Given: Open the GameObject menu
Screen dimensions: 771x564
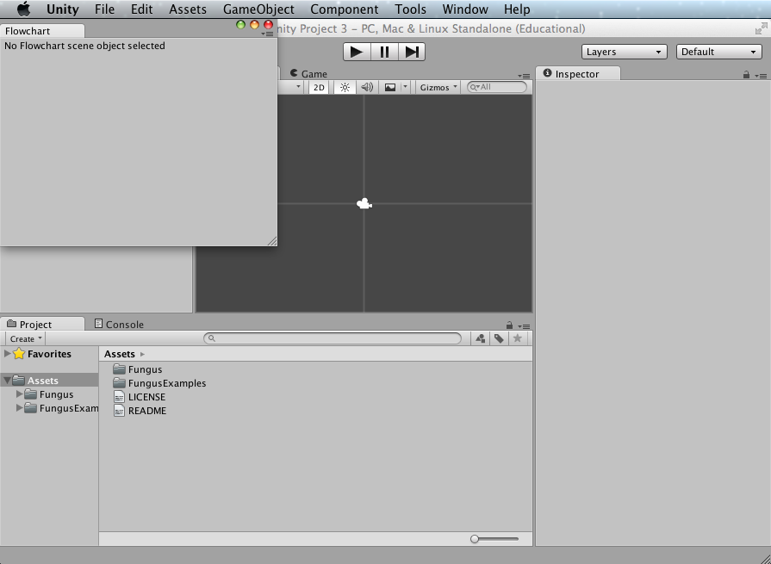Looking at the screenshot, I should point(258,9).
